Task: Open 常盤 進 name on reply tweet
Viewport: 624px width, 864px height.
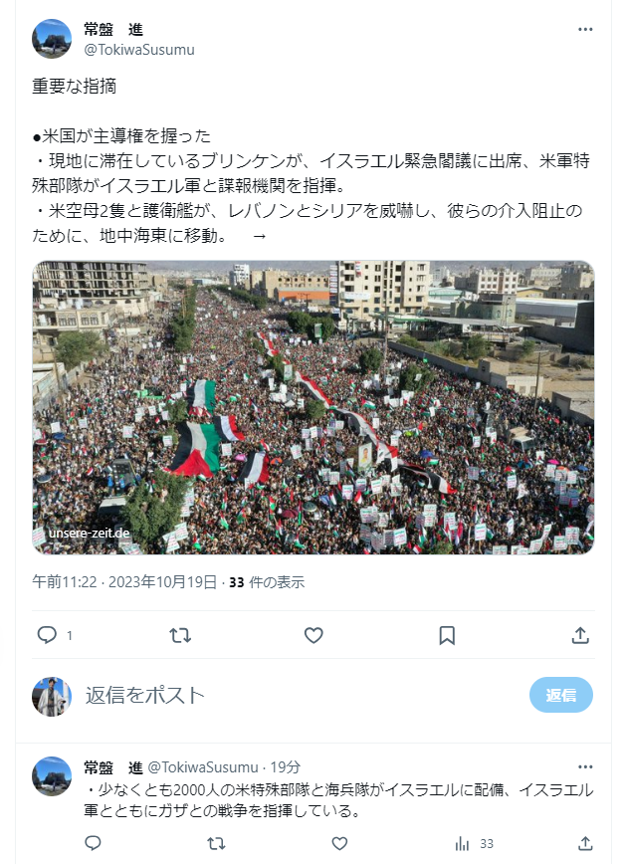Action: pyautogui.click(x=112, y=767)
